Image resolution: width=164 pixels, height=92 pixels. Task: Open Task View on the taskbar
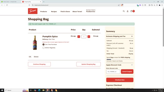coord(31,90)
